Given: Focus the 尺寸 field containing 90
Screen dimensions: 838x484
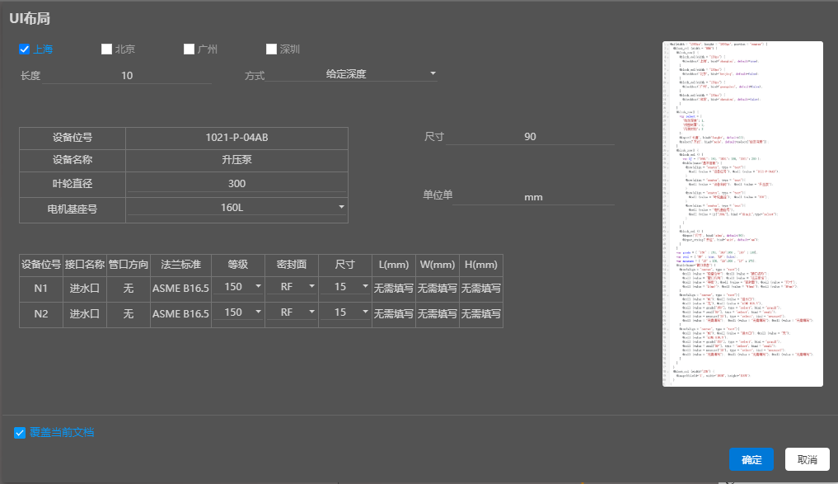Looking at the screenshot, I should (x=530, y=137).
